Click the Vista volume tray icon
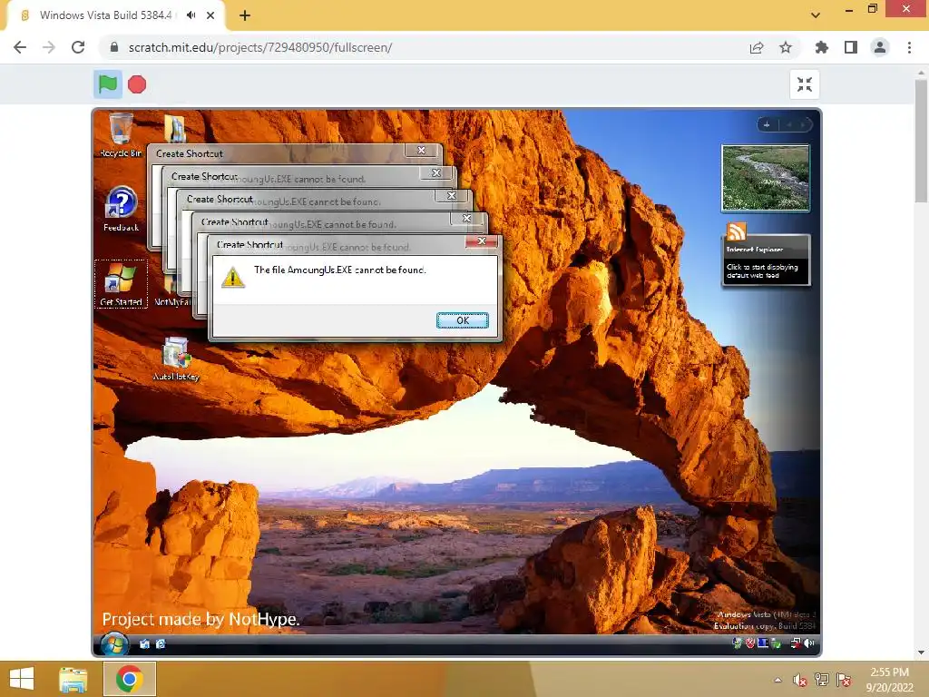This screenshot has height=697, width=929. [x=808, y=643]
